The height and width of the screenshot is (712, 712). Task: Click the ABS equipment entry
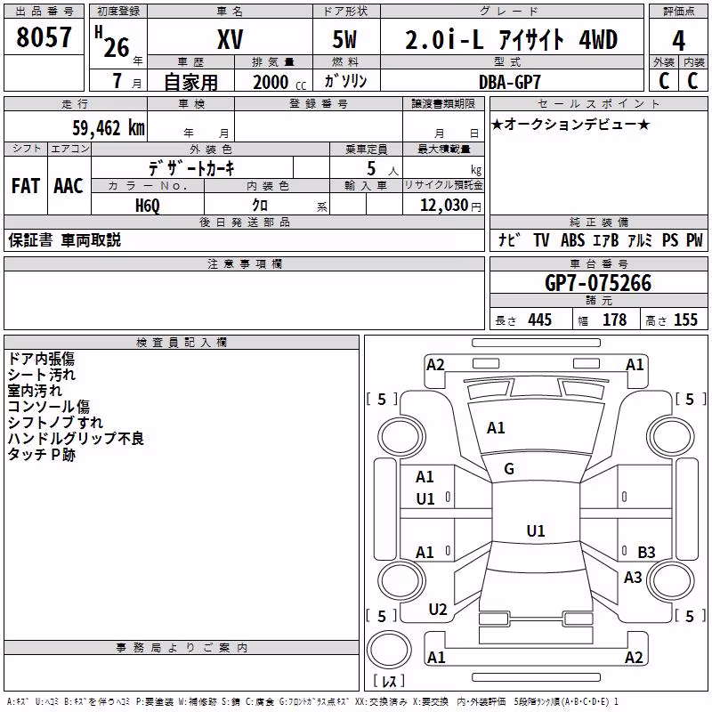(x=572, y=239)
